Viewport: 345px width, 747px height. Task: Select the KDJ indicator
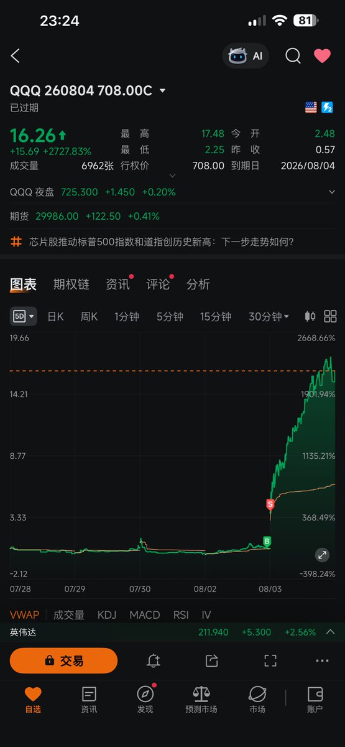107,615
